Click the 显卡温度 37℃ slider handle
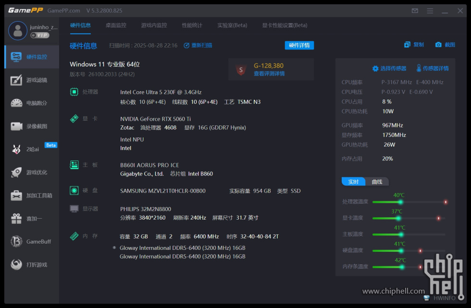This screenshot has width=471, height=308. tap(398, 218)
